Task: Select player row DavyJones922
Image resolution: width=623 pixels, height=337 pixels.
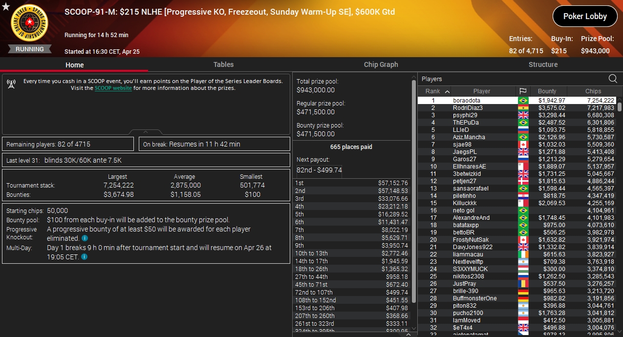Action: click(x=517, y=247)
